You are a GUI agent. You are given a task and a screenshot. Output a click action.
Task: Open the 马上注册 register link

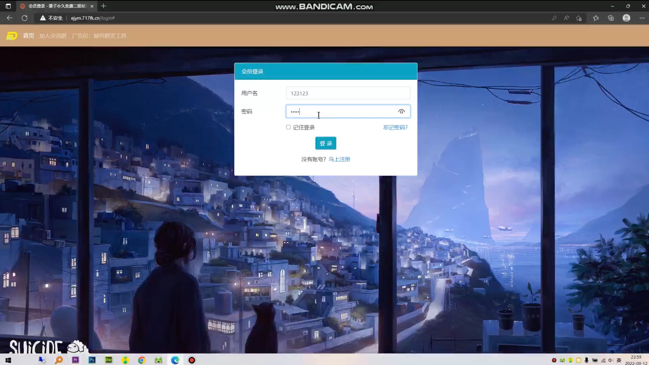[339, 159]
